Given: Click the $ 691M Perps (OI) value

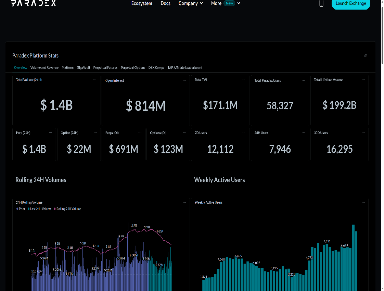Looking at the screenshot, I should pyautogui.click(x=124, y=149).
